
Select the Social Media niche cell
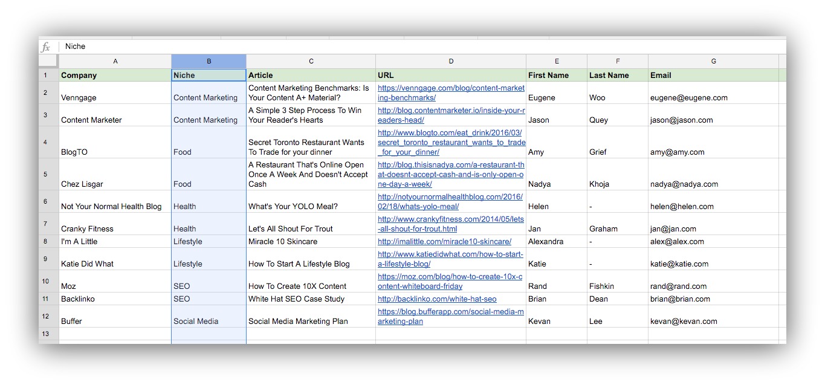pos(209,317)
